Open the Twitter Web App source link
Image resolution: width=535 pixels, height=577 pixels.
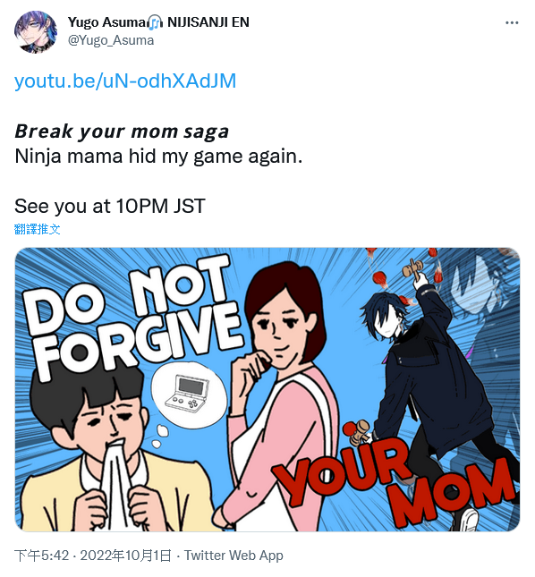[234, 556]
